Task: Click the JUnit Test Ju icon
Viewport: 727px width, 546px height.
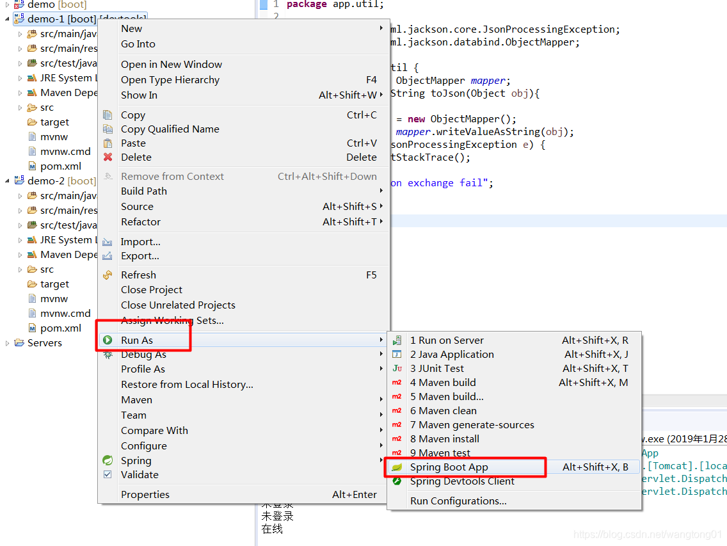Action: point(397,368)
